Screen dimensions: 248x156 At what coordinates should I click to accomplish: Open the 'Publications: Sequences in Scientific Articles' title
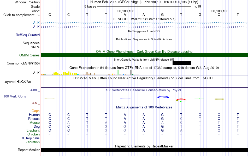[x=144, y=39]
